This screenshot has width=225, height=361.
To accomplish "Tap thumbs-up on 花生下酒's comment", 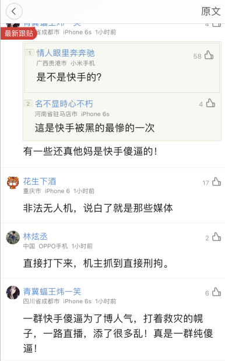I will [216, 181].
